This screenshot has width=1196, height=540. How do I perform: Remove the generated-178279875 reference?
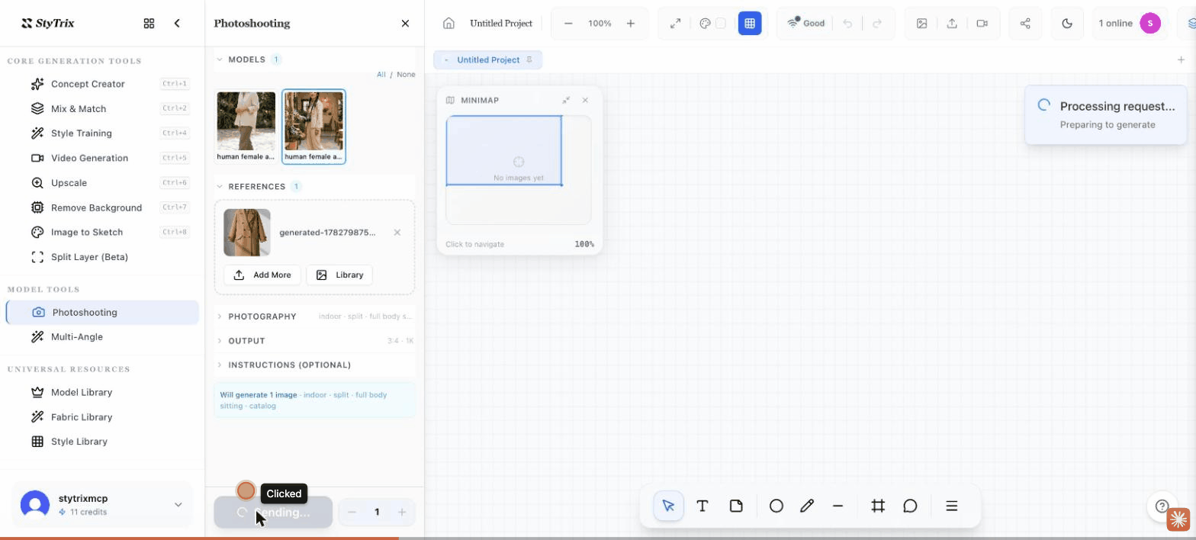pyautogui.click(x=397, y=233)
